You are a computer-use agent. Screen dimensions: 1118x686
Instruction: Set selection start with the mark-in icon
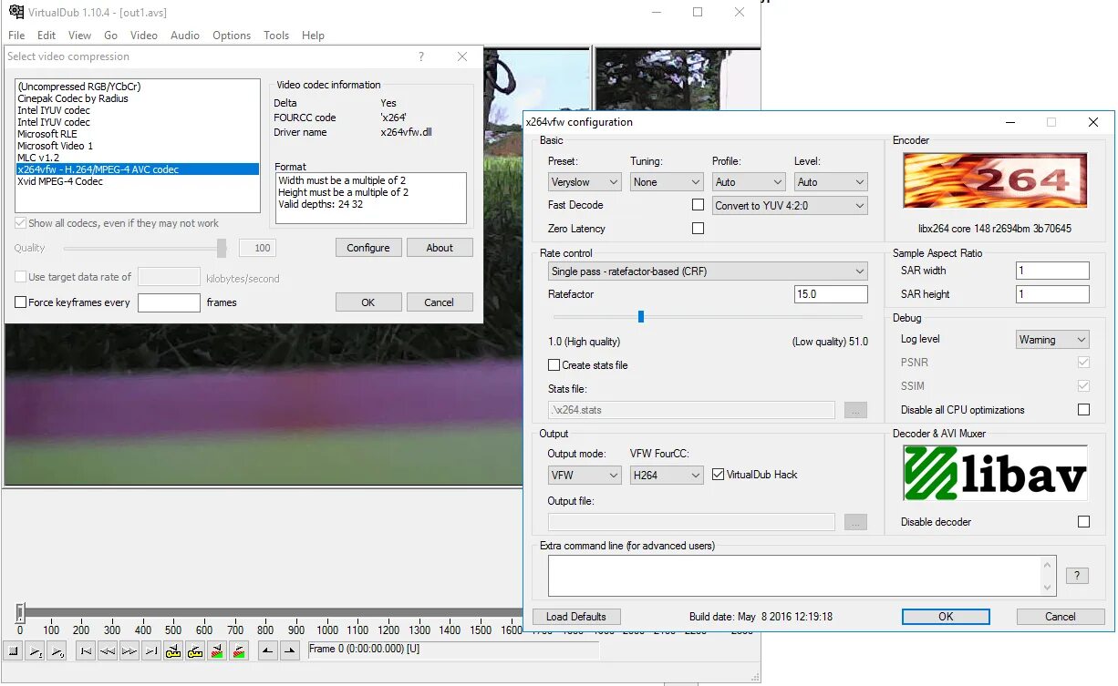click(268, 650)
